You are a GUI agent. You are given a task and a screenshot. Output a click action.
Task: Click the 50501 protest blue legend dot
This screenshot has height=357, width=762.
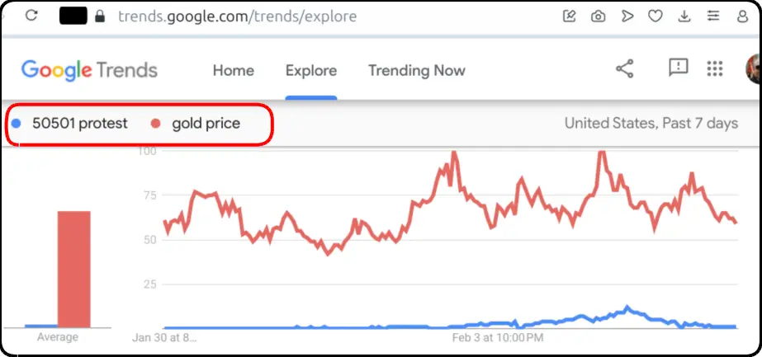16,124
